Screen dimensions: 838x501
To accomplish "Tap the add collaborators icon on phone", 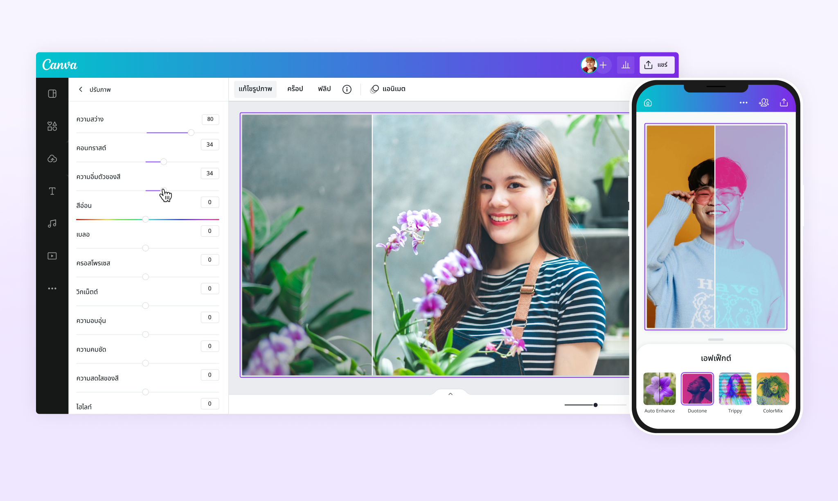I will pos(764,103).
